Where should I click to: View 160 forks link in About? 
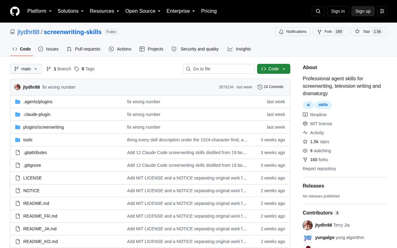315,160
